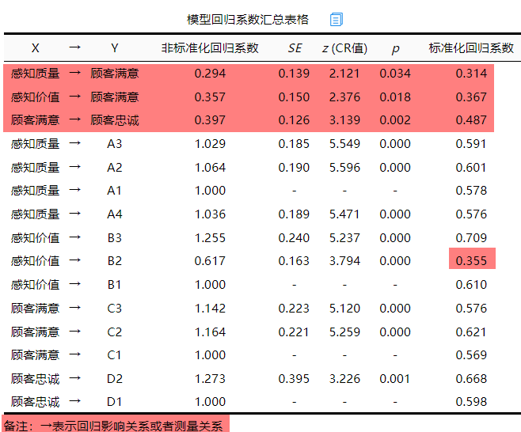Click the z (CR值) column header
The height and width of the screenshot is (432, 521).
pos(344,47)
